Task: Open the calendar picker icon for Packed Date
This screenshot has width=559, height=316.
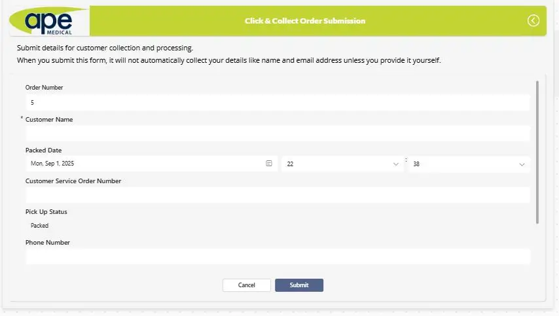Action: click(269, 163)
